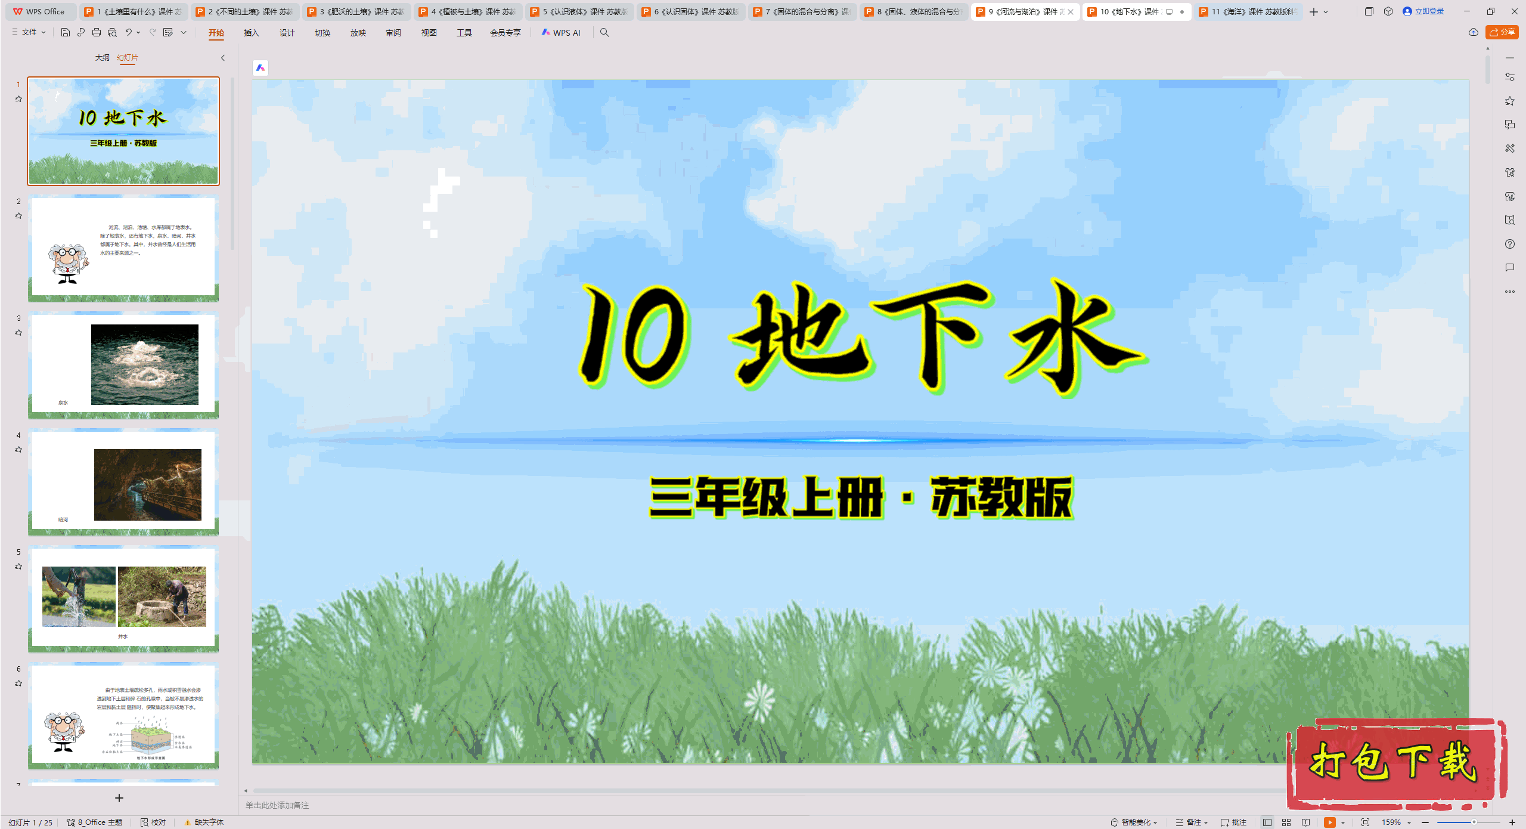Switch to the 大纲 outline tab

102,58
